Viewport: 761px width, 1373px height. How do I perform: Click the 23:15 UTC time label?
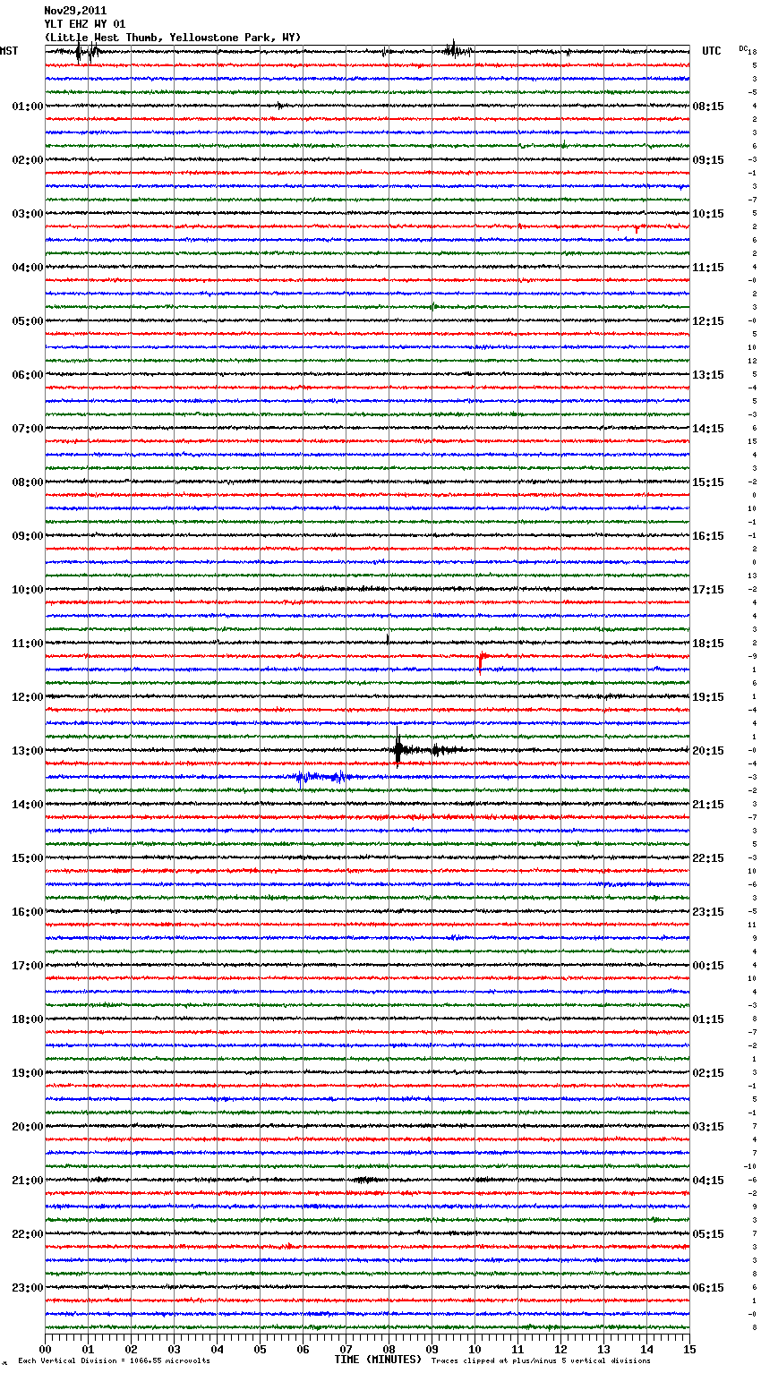pyautogui.click(x=708, y=912)
